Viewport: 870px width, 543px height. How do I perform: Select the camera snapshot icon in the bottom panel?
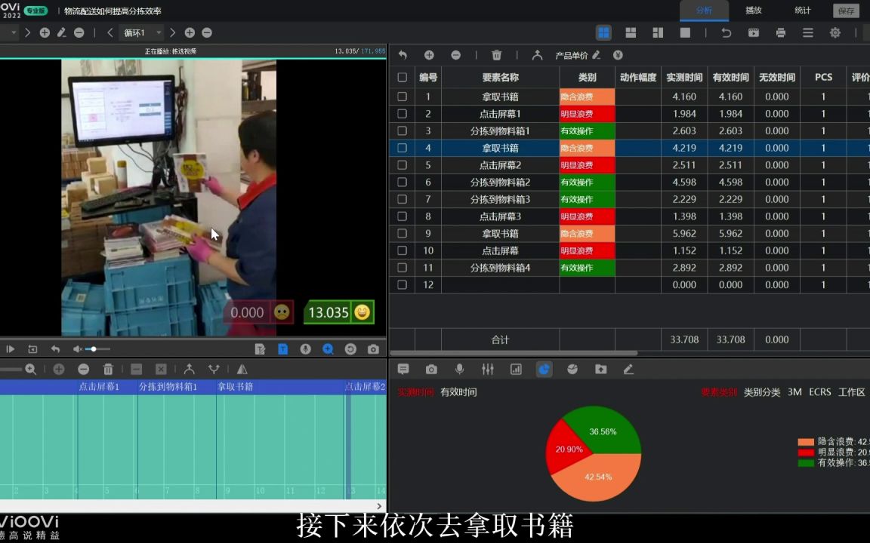(431, 370)
